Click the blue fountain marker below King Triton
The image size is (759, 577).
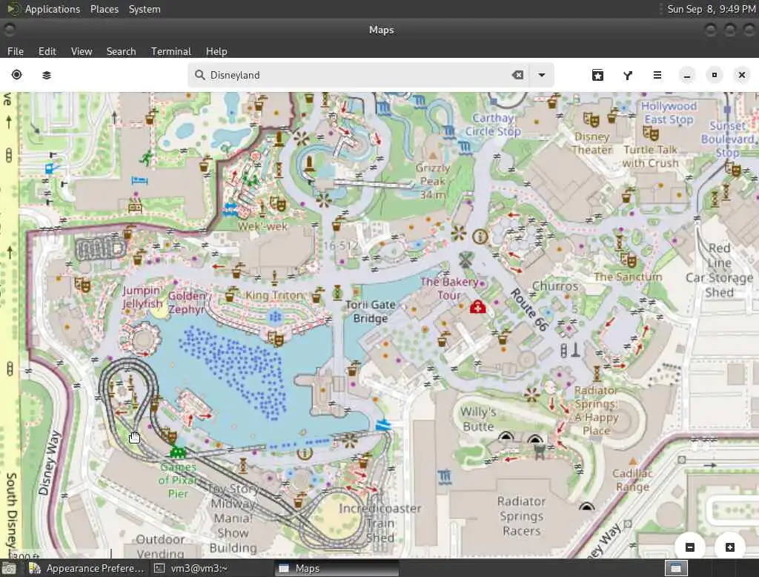(275, 317)
